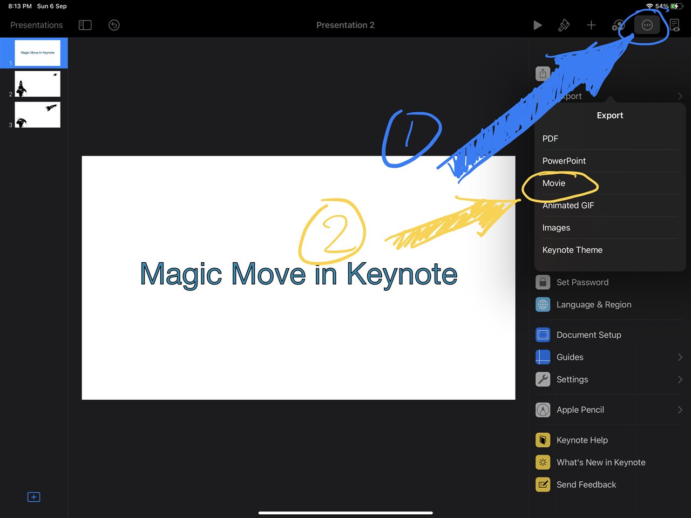
Task: Expand the Export row chevron
Action: (680, 96)
